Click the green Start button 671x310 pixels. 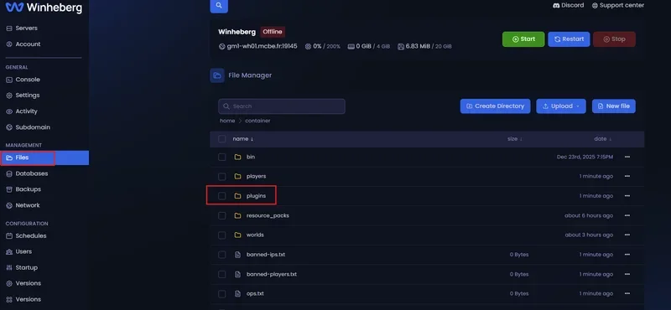tap(523, 39)
